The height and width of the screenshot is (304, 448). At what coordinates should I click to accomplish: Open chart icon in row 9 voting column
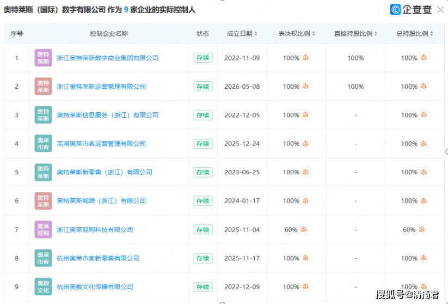click(305, 287)
